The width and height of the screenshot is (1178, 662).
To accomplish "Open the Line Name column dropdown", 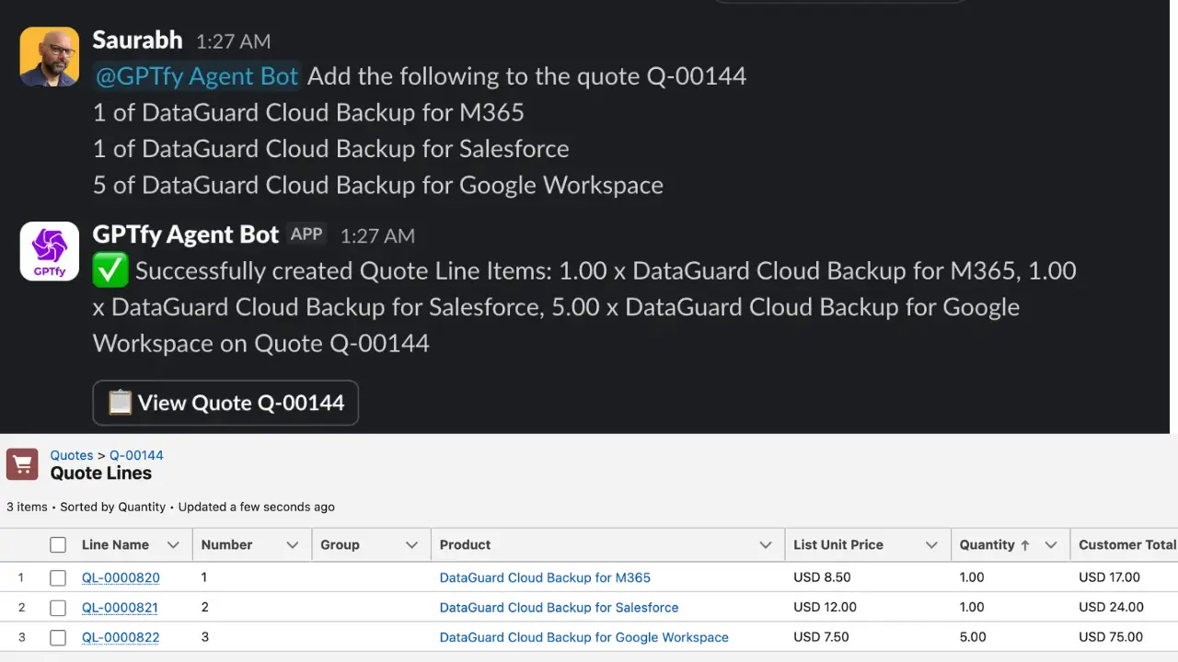I will (x=174, y=544).
